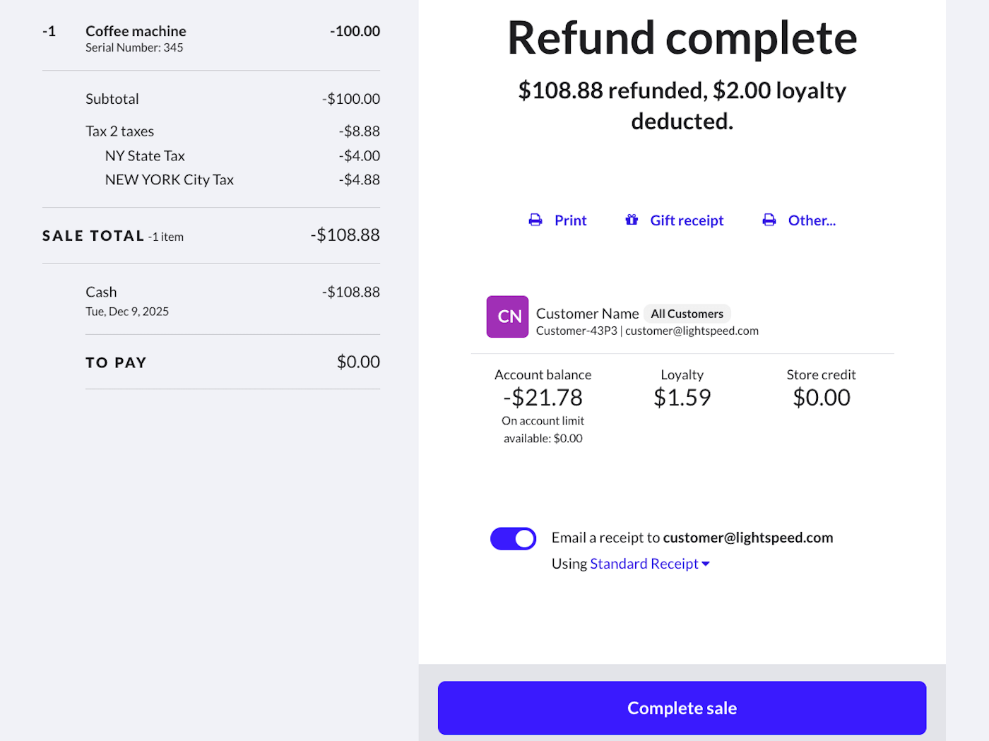Click the Store credit amount $0.00
This screenshot has height=741, width=989.
pyautogui.click(x=821, y=398)
